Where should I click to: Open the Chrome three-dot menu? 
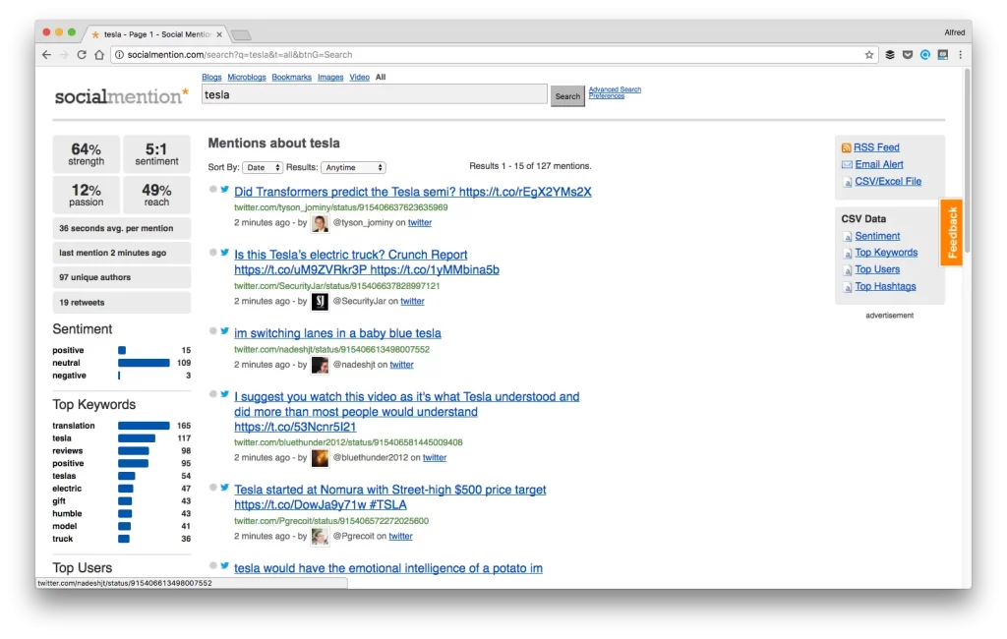point(960,55)
